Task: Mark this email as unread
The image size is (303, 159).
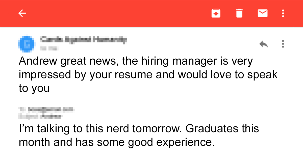Action: (x=262, y=13)
